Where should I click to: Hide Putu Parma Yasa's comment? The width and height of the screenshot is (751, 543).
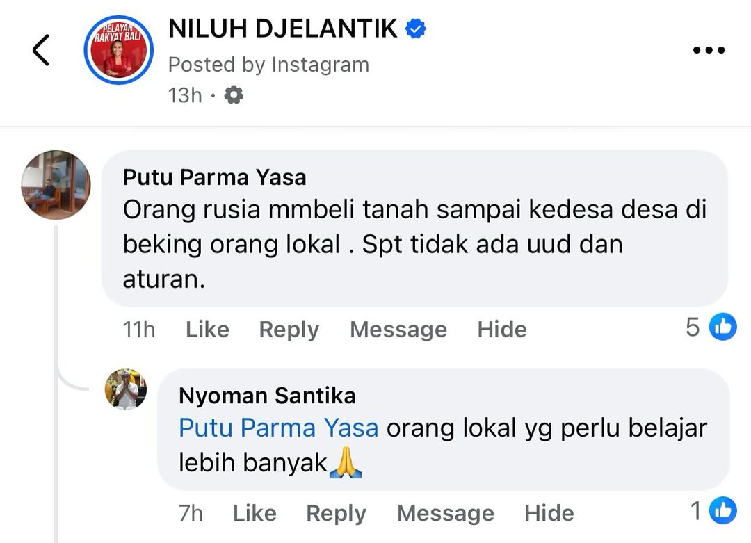502,329
